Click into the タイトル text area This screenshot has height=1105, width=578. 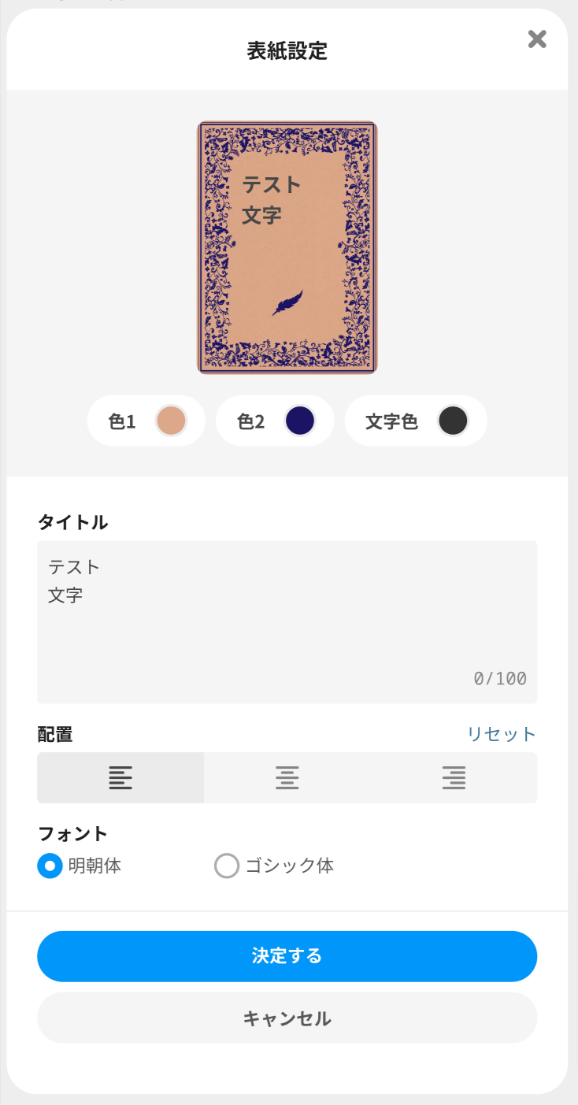[287, 622]
